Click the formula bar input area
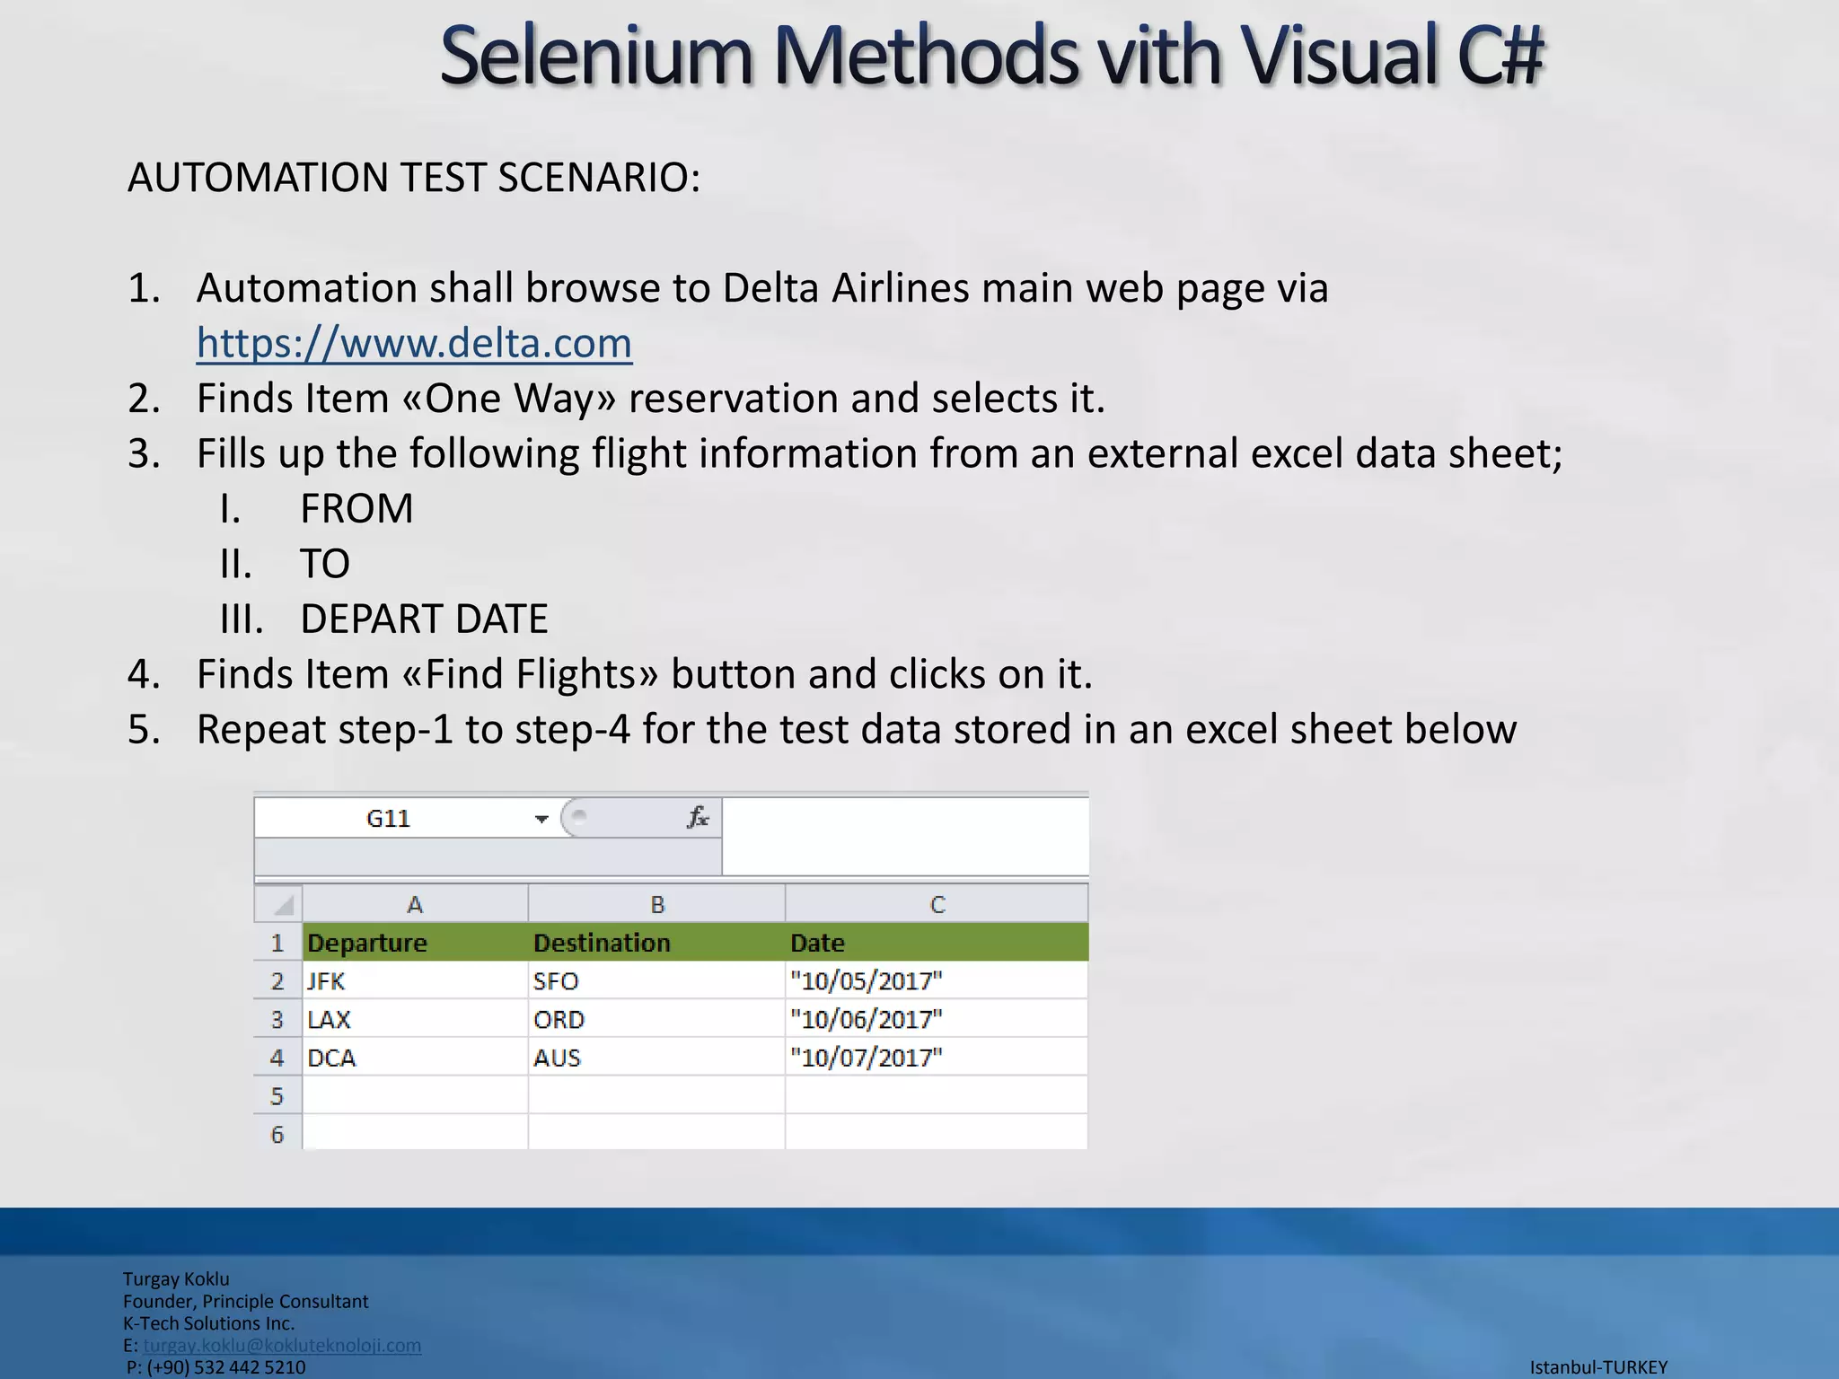1839x1379 pixels. pyautogui.click(x=903, y=835)
